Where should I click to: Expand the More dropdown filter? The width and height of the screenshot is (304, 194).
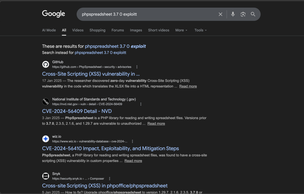[x=181, y=30]
